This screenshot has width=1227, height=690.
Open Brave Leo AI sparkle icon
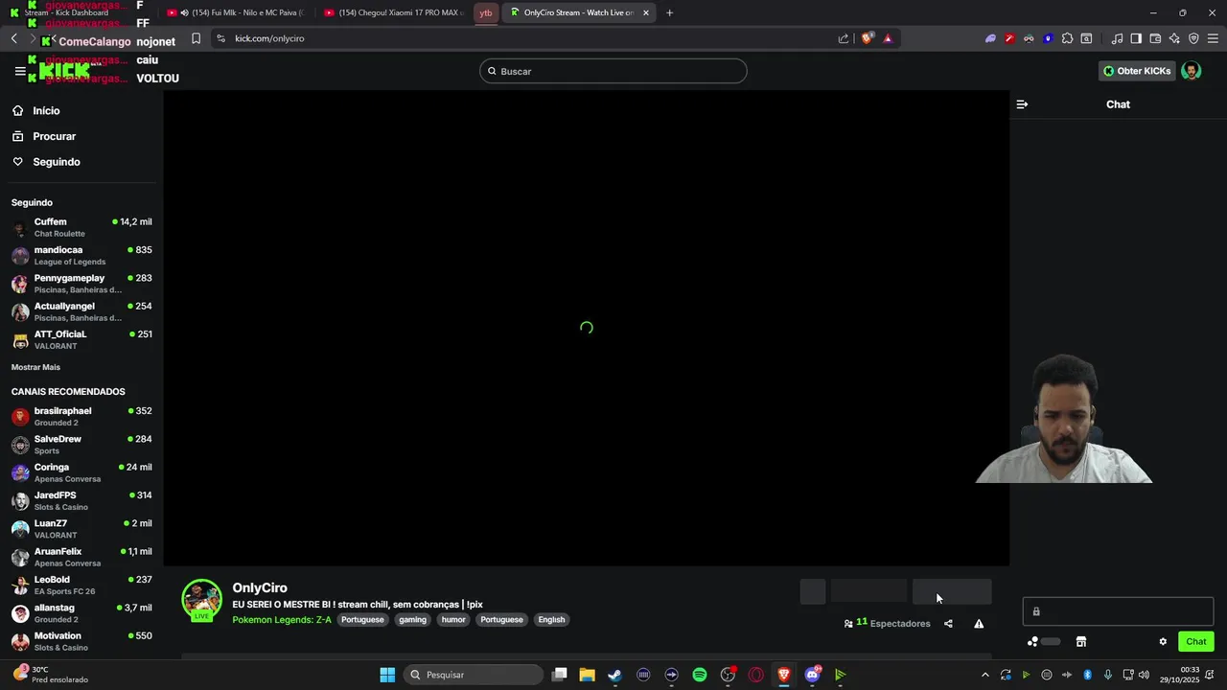pyautogui.click(x=1174, y=38)
